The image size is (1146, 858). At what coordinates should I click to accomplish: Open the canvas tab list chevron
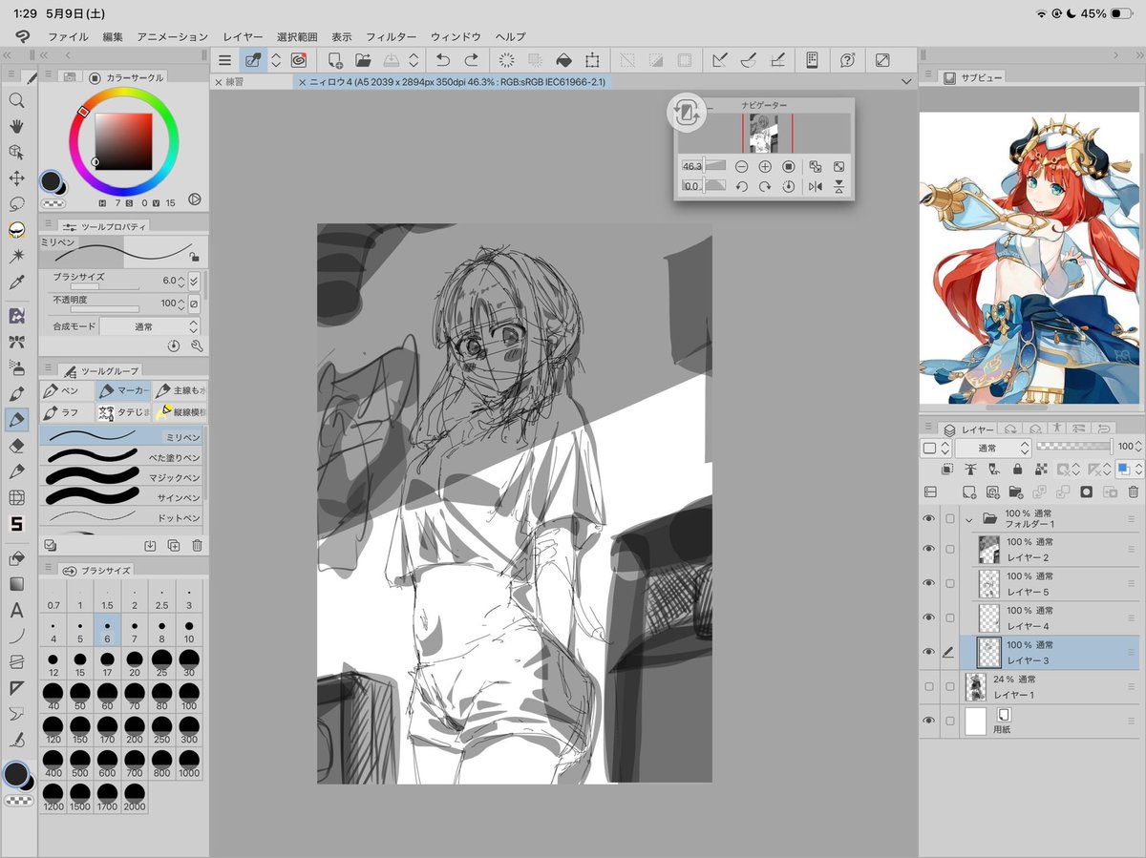click(906, 83)
